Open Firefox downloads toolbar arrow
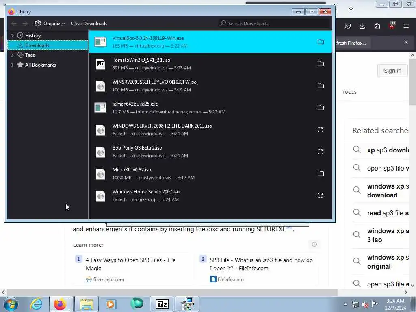Screen dimensions: 416x312 tap(362, 26)
